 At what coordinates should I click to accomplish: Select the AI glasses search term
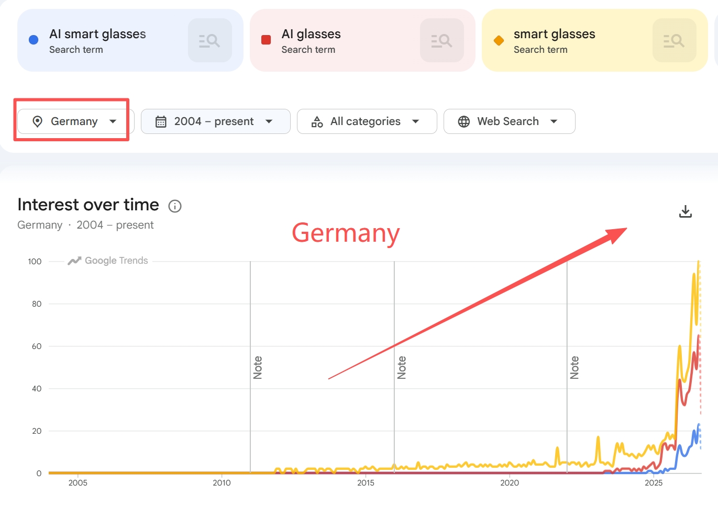tap(311, 34)
